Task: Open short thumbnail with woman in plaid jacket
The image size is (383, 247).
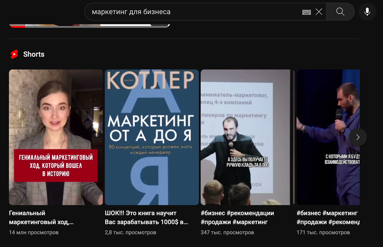Action: click(x=56, y=137)
